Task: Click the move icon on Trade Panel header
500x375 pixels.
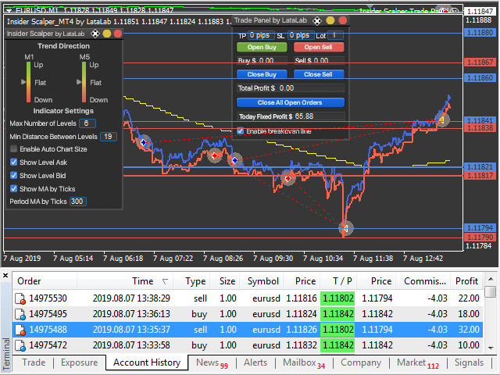Action: [x=317, y=21]
